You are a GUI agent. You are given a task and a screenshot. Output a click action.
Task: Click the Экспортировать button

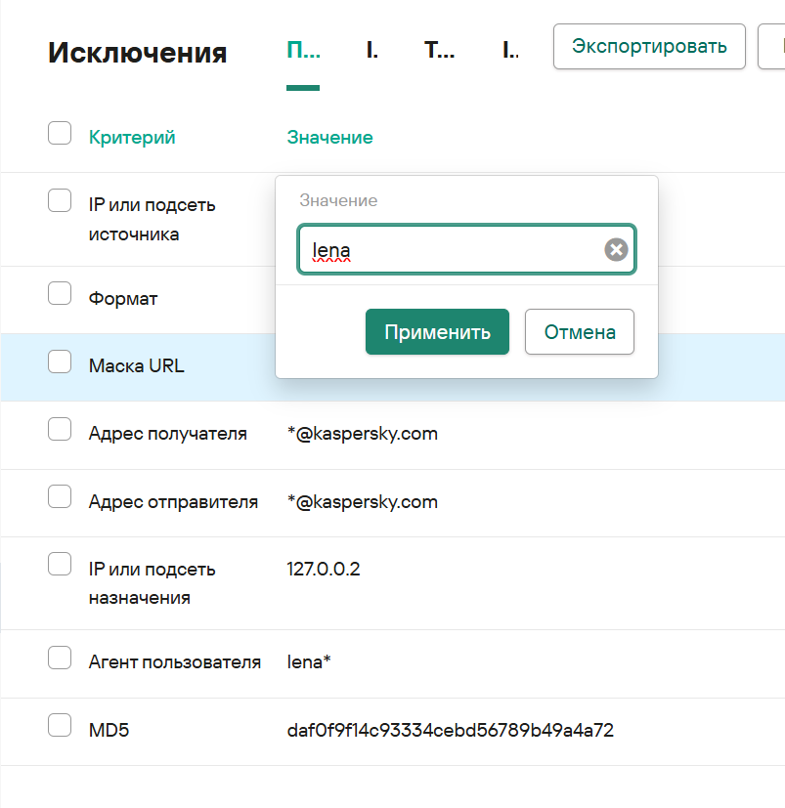click(x=649, y=47)
